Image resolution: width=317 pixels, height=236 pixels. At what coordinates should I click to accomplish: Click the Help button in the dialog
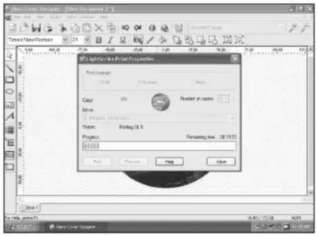point(166,161)
